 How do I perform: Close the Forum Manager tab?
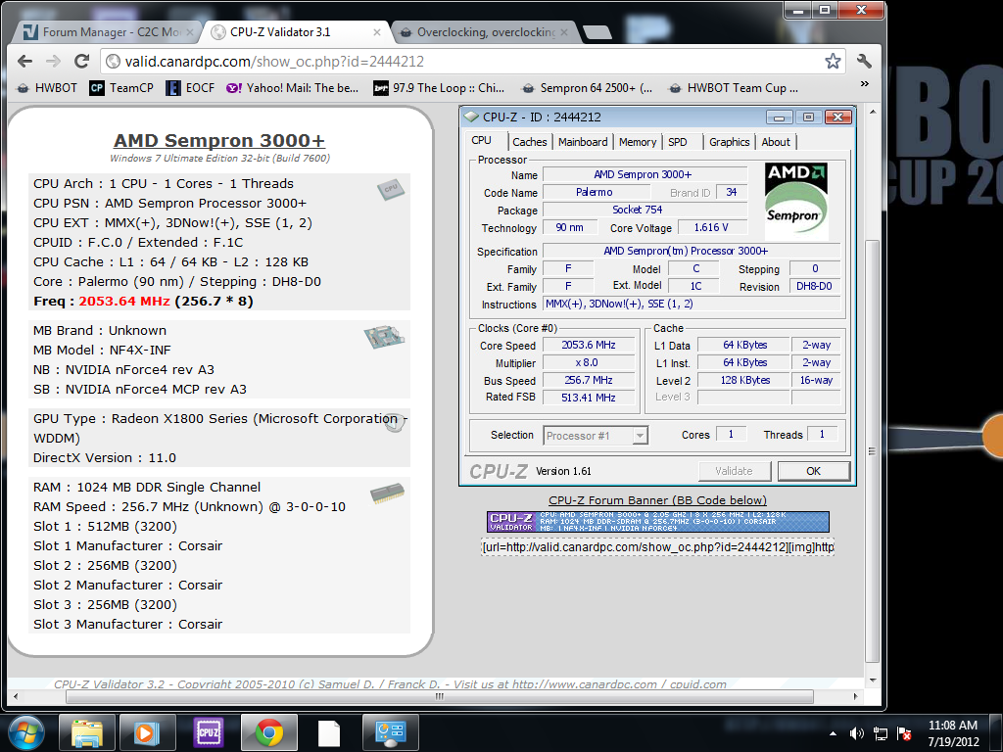(190, 32)
